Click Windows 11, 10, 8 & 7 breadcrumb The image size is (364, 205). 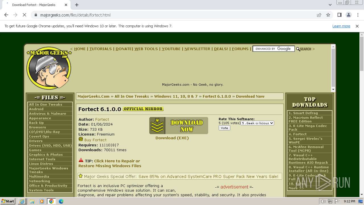176,97
